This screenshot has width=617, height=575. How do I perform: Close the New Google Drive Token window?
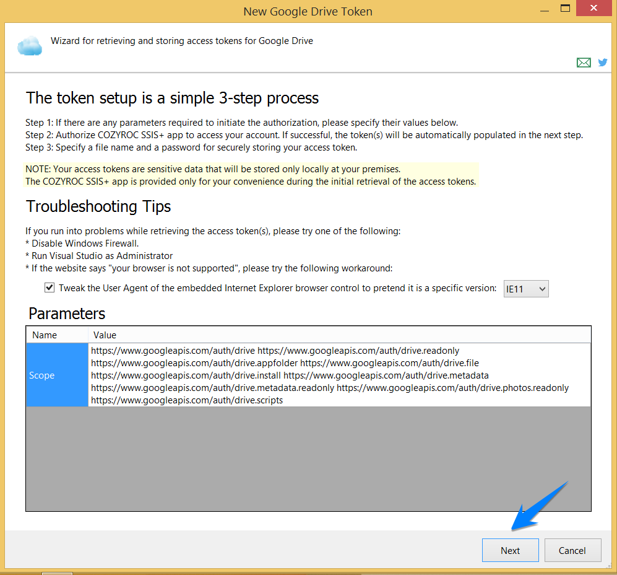tap(593, 8)
